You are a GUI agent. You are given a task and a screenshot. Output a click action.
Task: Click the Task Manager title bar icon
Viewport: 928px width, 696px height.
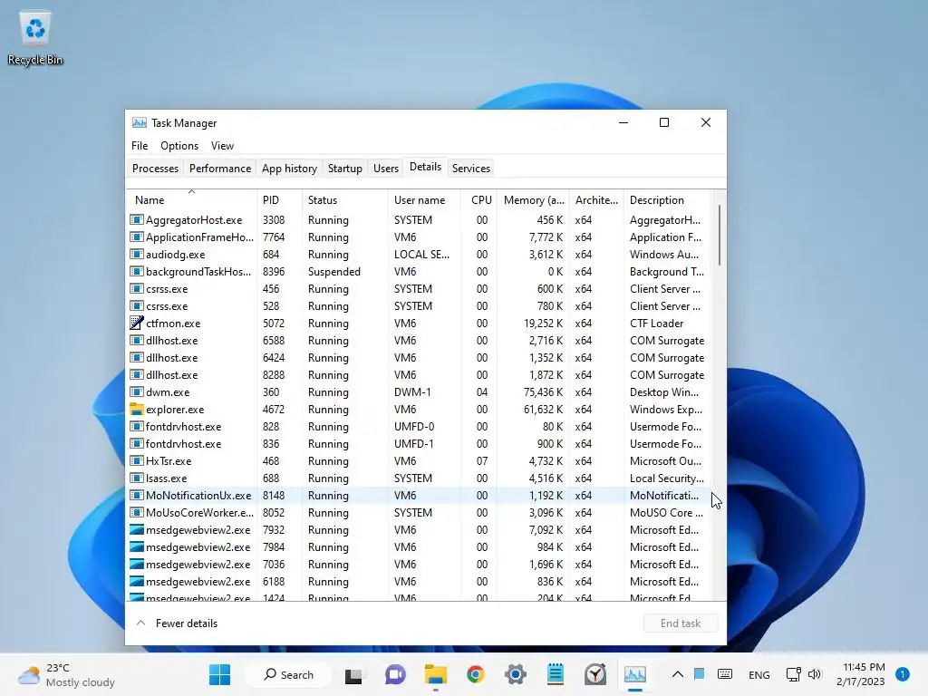(x=139, y=122)
